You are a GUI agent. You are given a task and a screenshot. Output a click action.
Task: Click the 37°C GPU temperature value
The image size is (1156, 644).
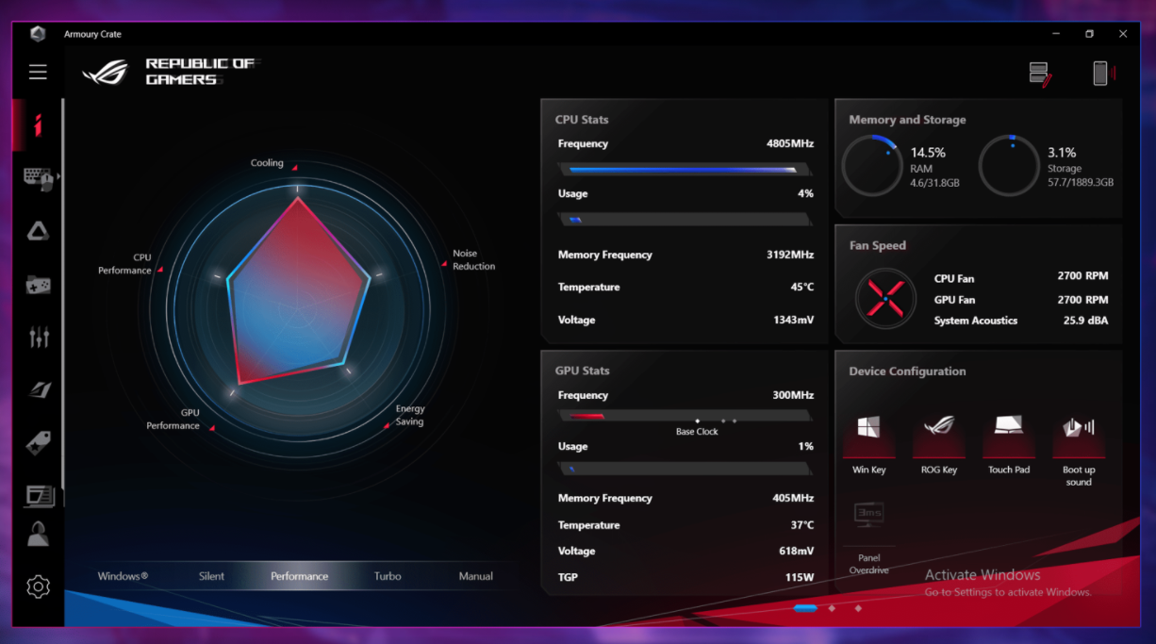(x=802, y=525)
